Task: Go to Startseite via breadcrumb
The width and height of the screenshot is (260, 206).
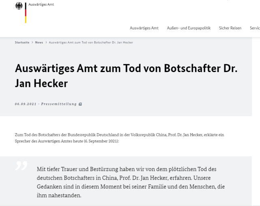Action: point(22,42)
